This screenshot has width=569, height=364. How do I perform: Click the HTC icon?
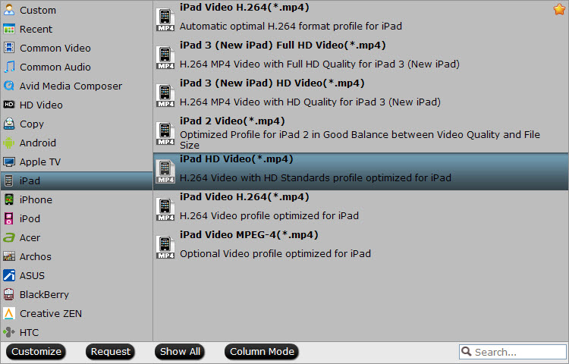tap(9, 332)
